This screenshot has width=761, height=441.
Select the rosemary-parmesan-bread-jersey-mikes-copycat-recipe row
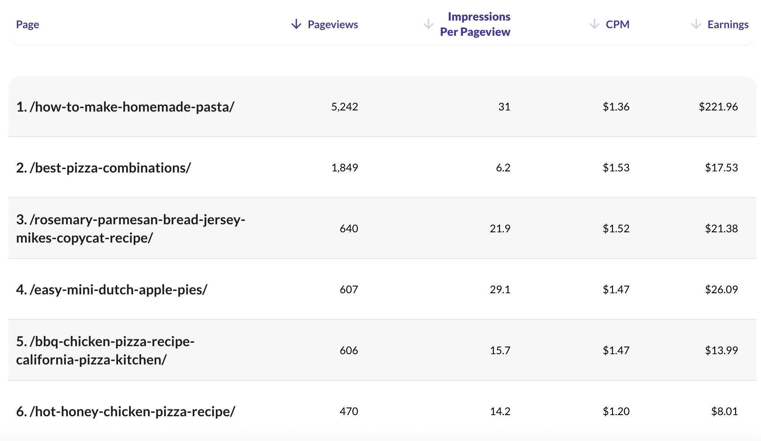pyautogui.click(x=131, y=228)
